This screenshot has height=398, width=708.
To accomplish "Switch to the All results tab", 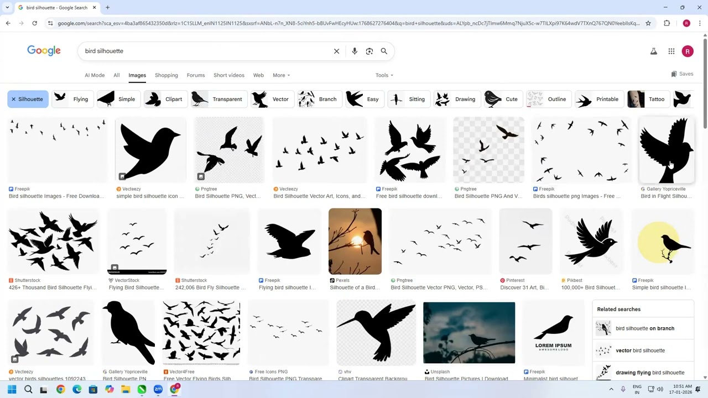I will coord(117,75).
